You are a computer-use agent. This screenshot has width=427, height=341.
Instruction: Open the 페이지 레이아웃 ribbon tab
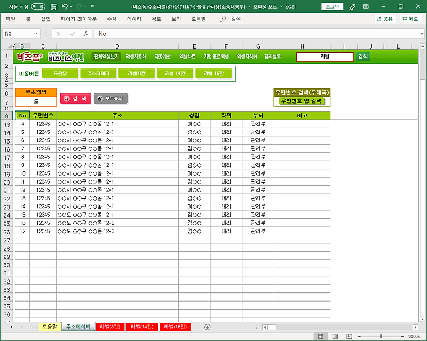pos(78,19)
